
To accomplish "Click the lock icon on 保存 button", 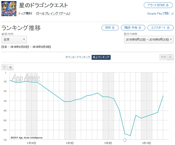I will [x=113, y=28].
